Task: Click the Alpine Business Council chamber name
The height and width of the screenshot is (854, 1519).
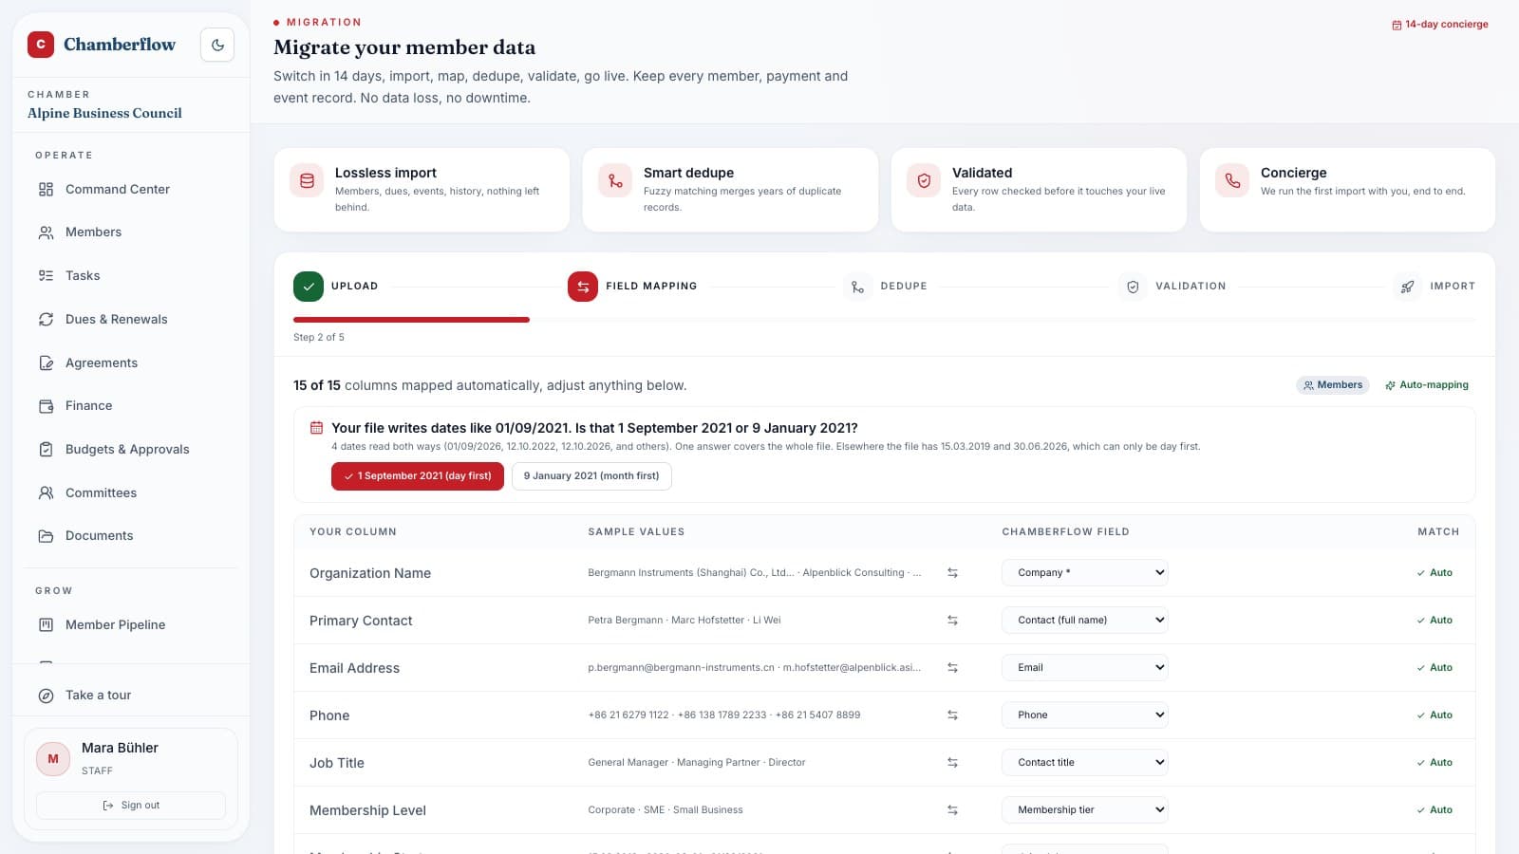Action: [x=104, y=113]
